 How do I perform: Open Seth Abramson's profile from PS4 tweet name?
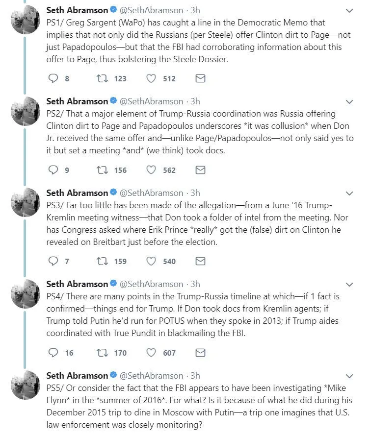(77, 284)
